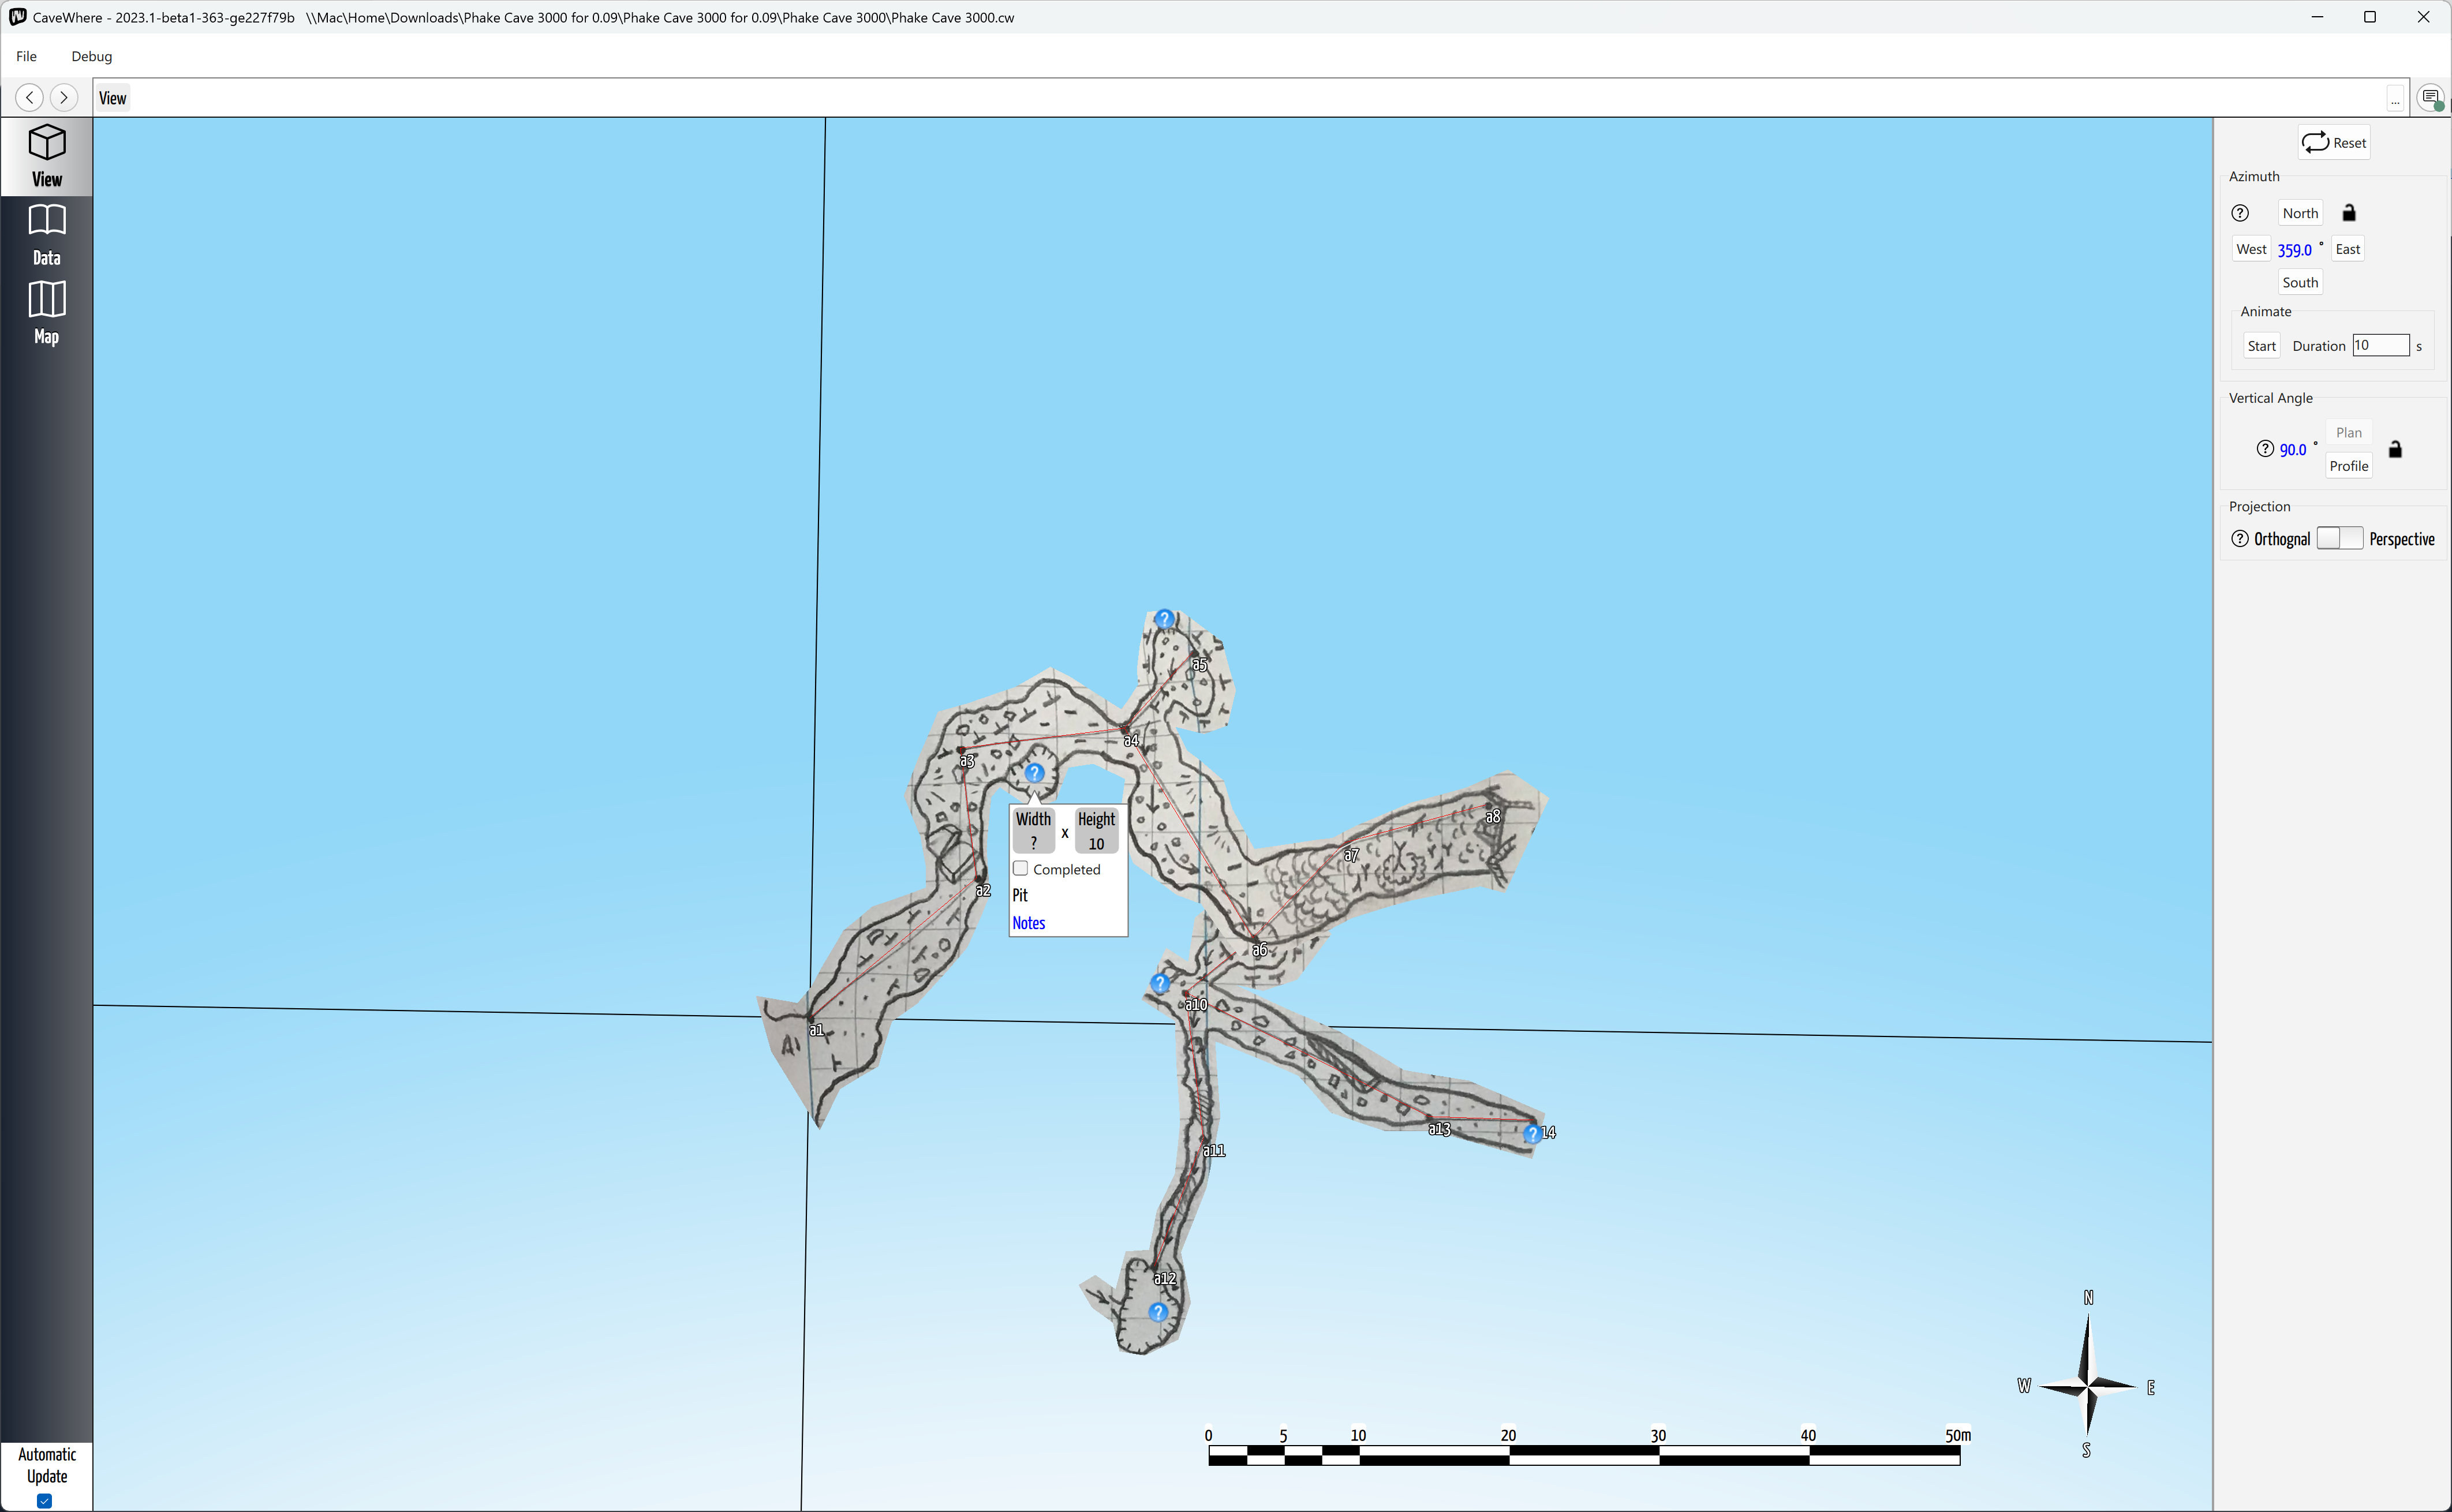Viewport: 2452px width, 1512px height.
Task: Open the Data page in sidebar
Action: [x=46, y=236]
